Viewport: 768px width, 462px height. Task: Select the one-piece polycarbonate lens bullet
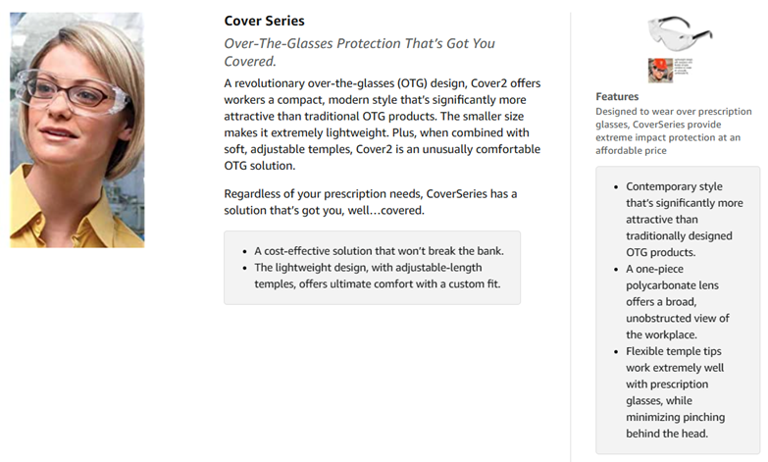tap(677, 301)
